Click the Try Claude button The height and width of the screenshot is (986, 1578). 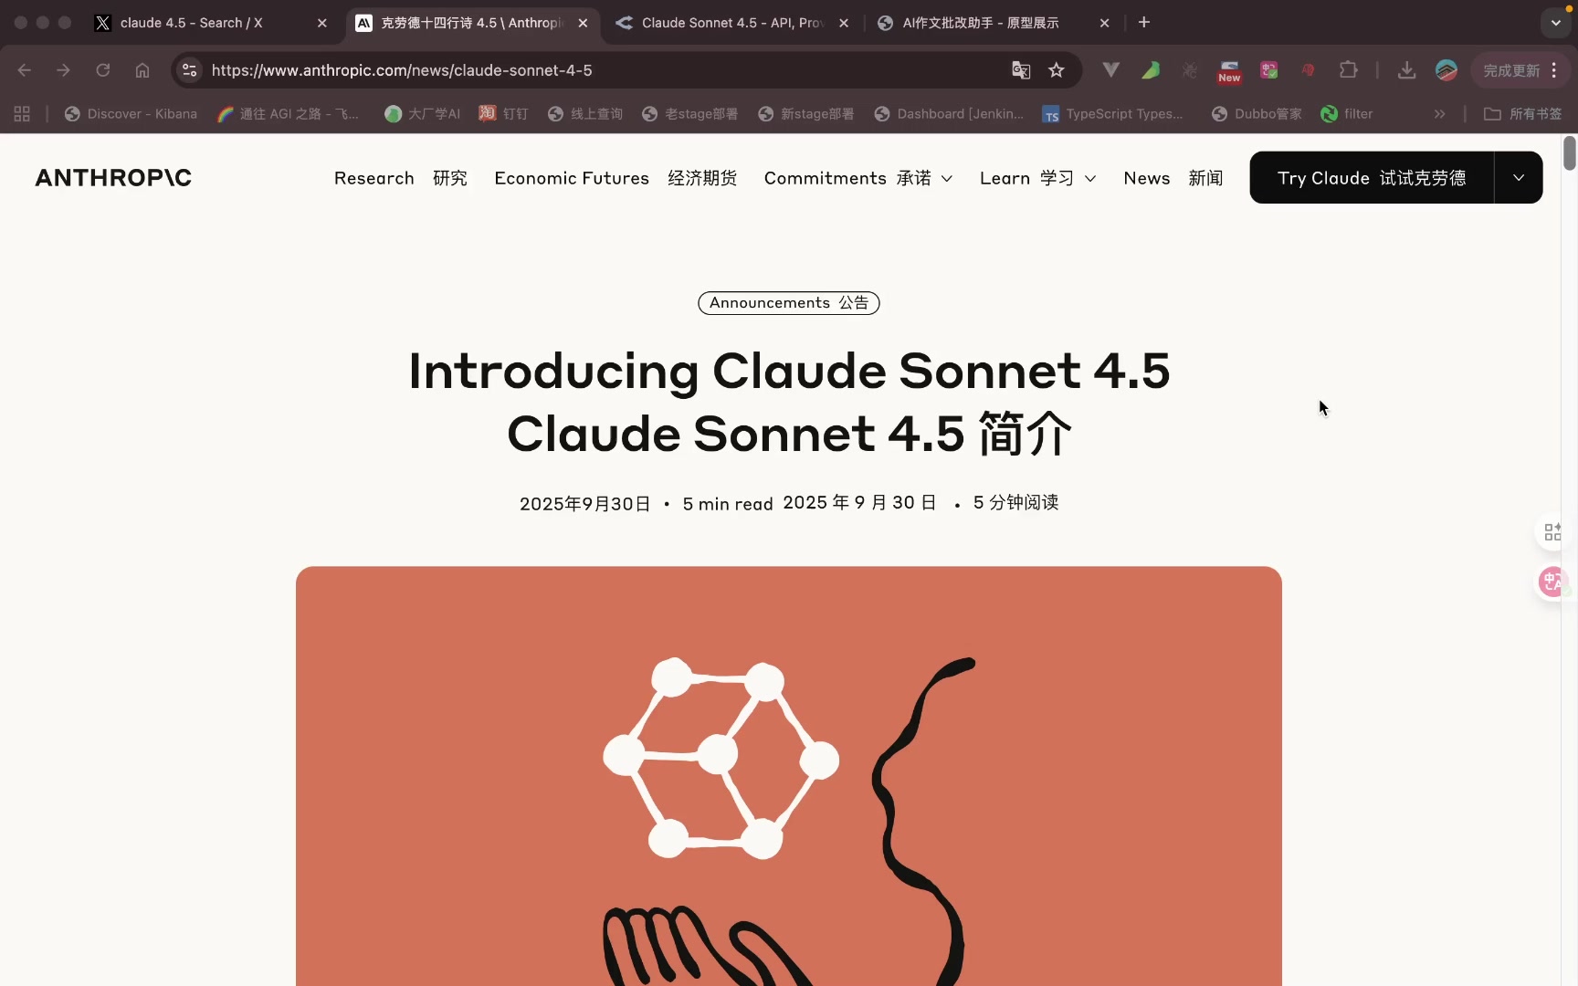click(x=1371, y=178)
